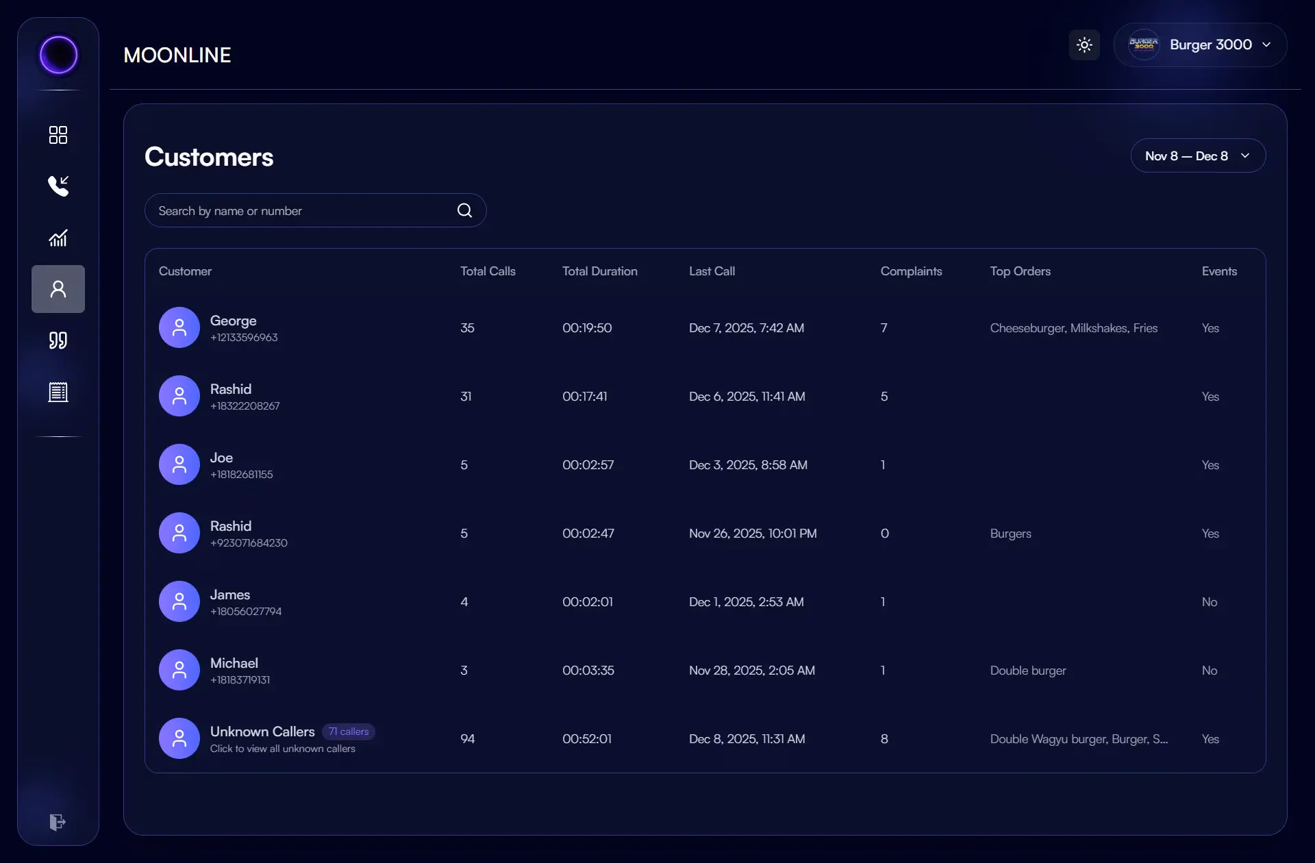Click the logout icon at sidebar bottom
This screenshot has height=863, width=1315.
tap(58, 822)
